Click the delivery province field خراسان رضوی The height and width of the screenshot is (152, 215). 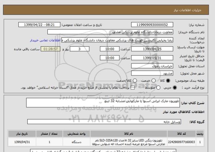[x=152, y=66]
